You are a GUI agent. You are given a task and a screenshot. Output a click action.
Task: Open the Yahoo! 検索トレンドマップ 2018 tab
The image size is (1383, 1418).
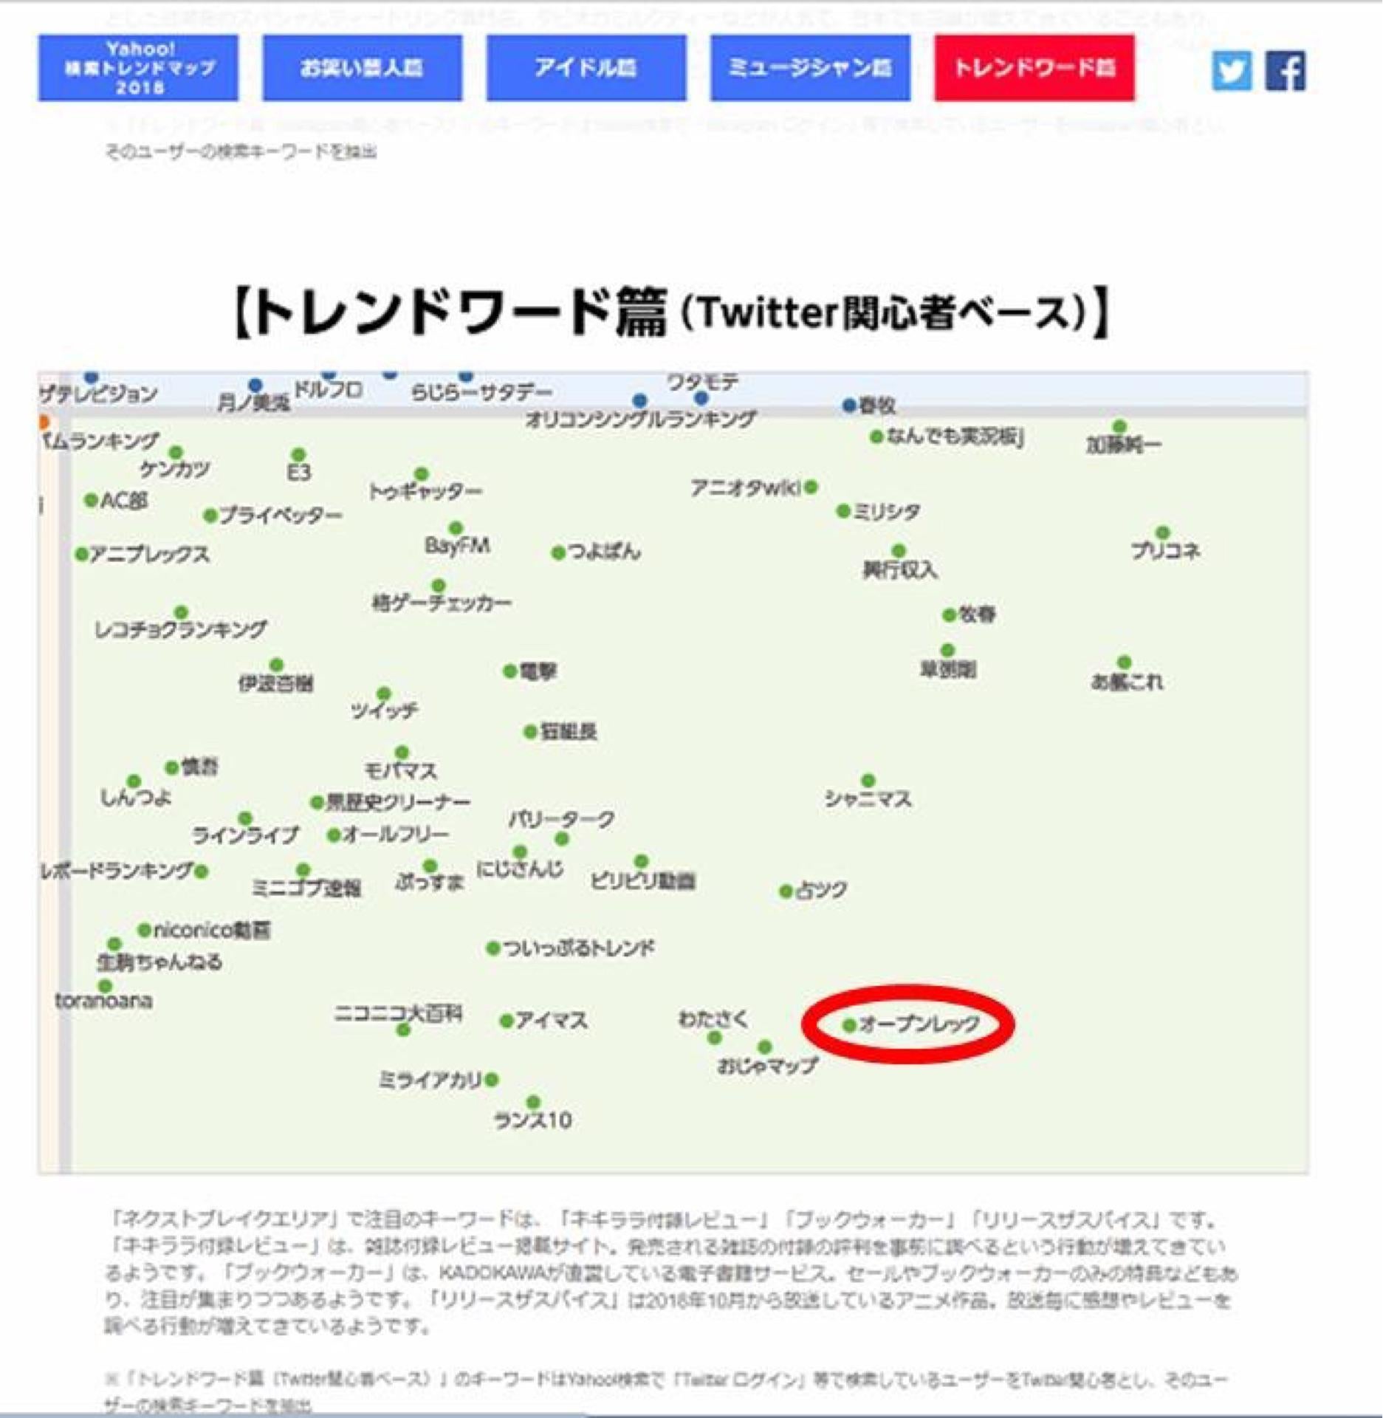[139, 68]
